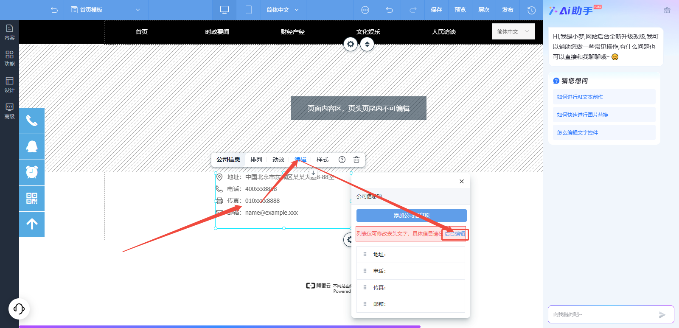679x328 pixels.
Task: Click the floating phone contact icon
Action: [x=32, y=121]
